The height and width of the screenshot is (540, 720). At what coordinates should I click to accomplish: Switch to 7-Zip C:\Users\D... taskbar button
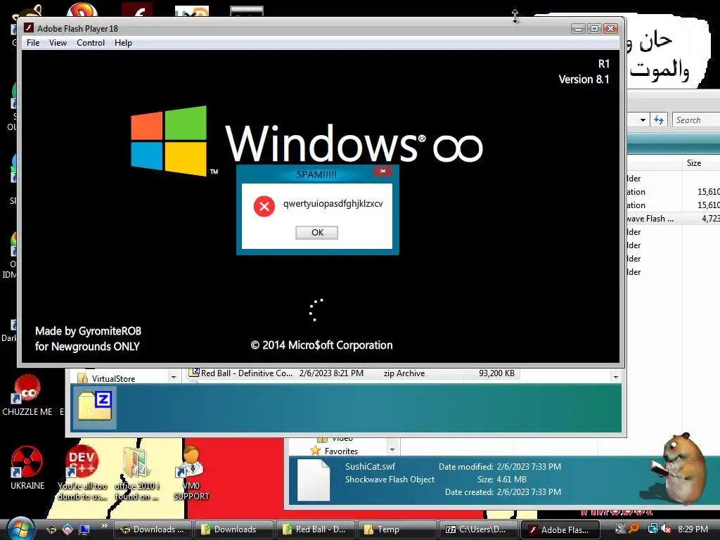click(477, 529)
